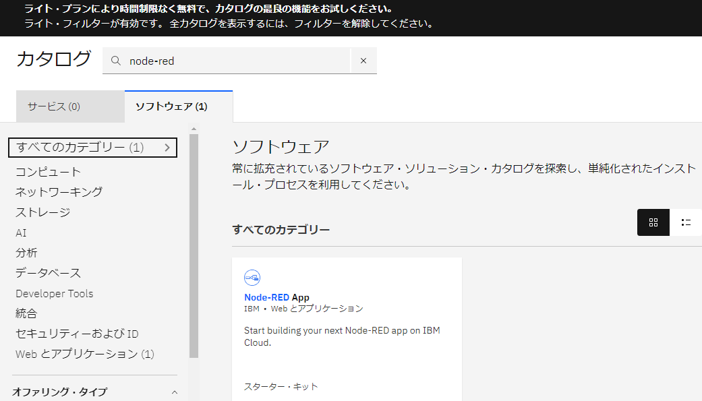The height and width of the screenshot is (401, 702).
Task: Select the ストレージ category
Action: (43, 212)
